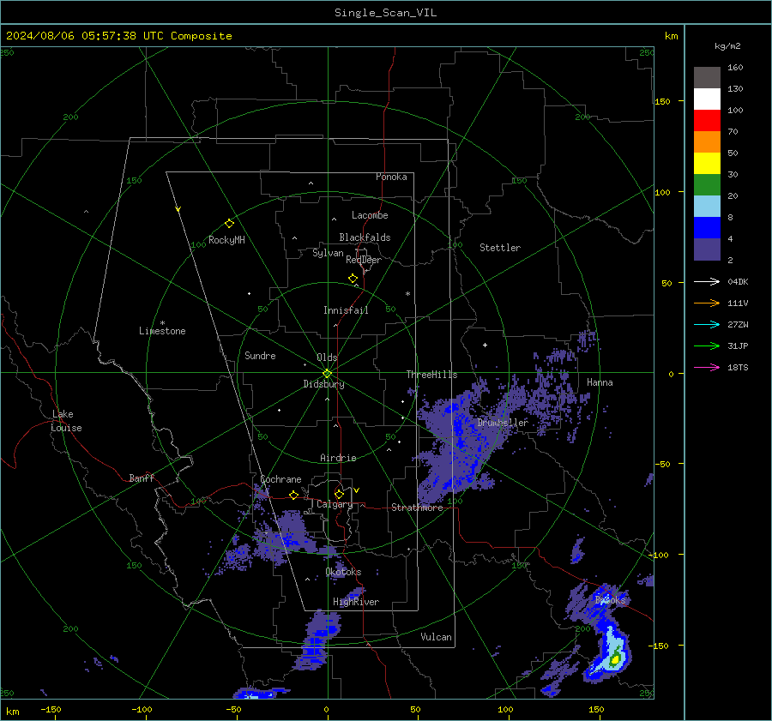Click the Lacombe town label
The image size is (772, 721).
(370, 215)
